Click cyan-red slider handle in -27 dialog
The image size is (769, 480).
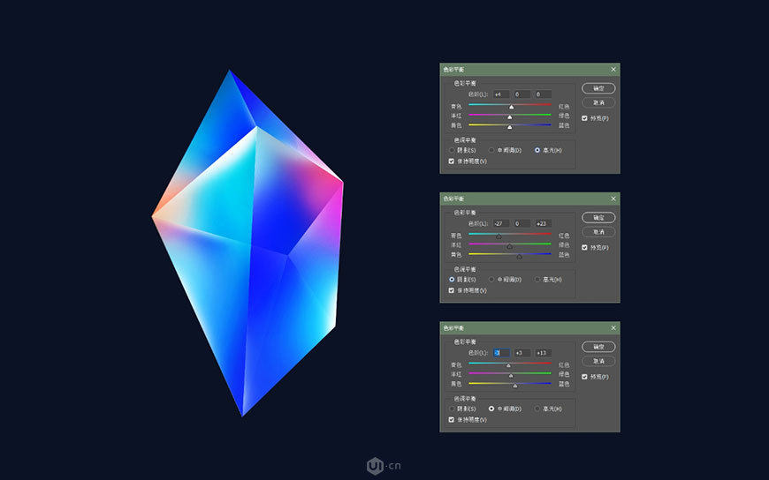coord(498,237)
